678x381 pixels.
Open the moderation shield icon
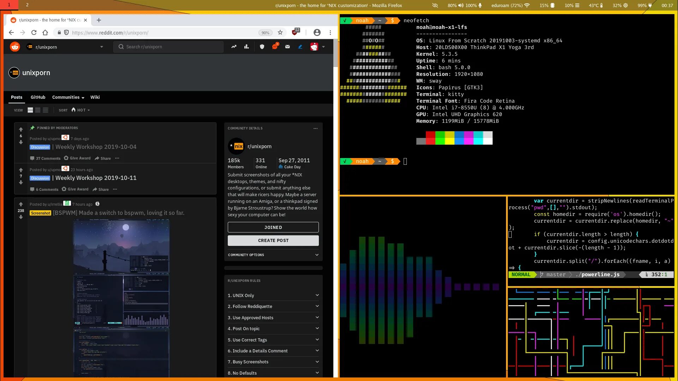pyautogui.click(x=262, y=47)
